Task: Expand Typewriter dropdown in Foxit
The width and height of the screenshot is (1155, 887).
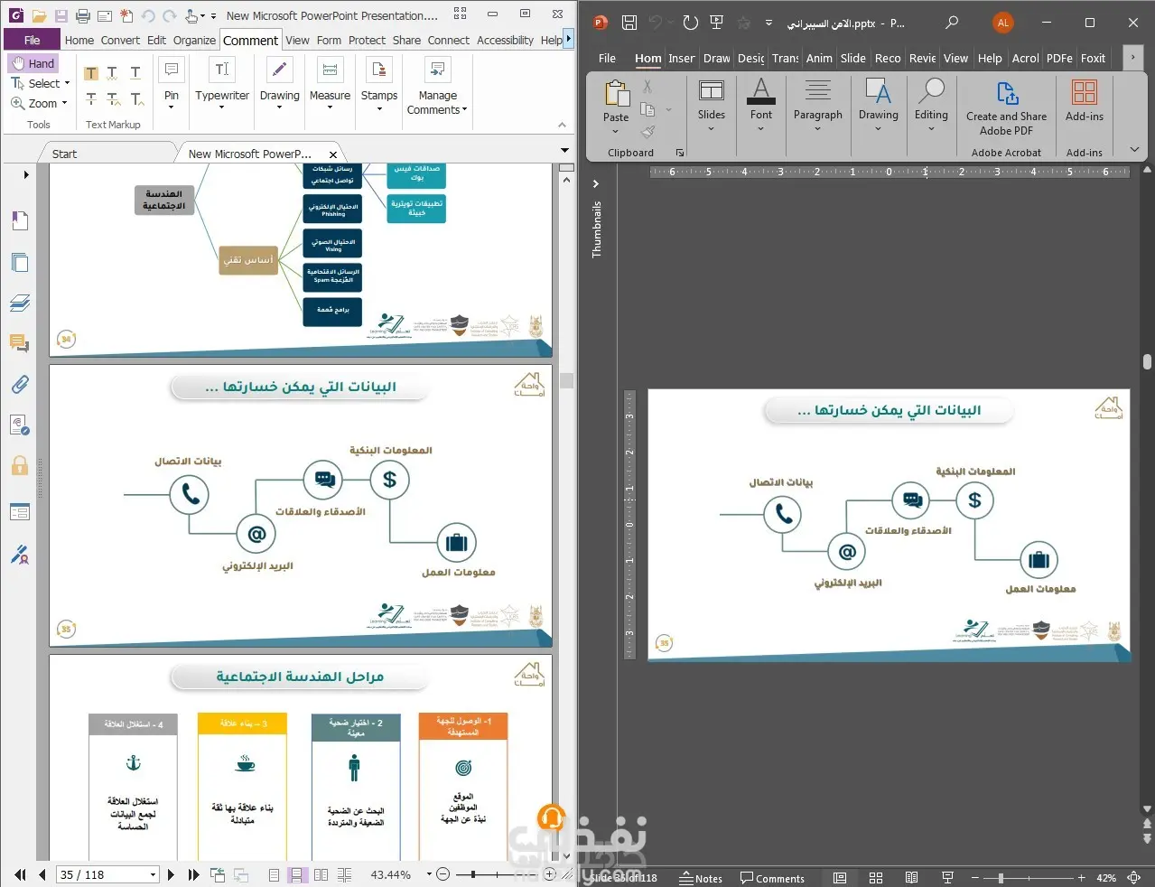Action: click(x=222, y=108)
